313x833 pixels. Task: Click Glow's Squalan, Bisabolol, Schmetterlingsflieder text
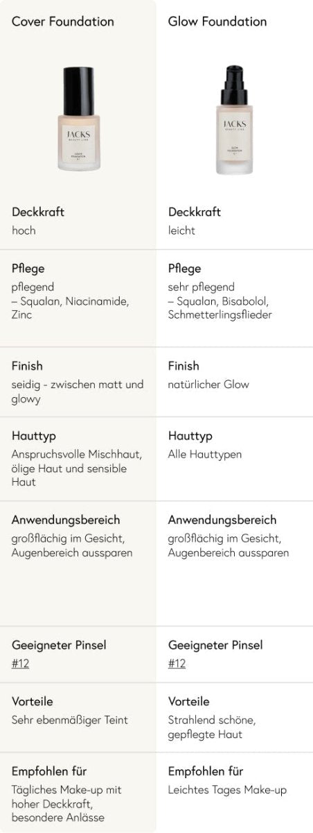(x=222, y=308)
